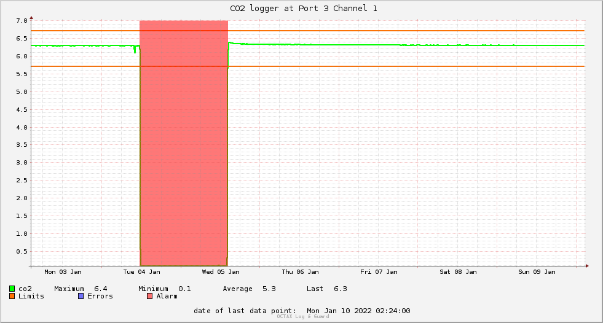Click the 7.0 y-axis value
This screenshot has height=323, width=603.
tap(22, 21)
